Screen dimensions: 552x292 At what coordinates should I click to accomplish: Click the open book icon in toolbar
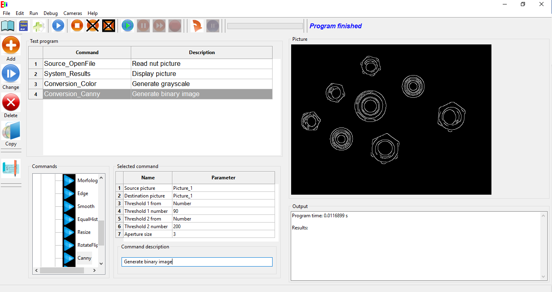coord(8,26)
